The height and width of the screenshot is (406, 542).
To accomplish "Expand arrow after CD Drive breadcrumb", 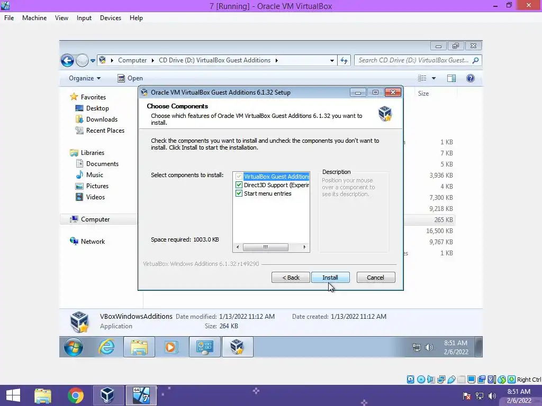I will point(276,60).
